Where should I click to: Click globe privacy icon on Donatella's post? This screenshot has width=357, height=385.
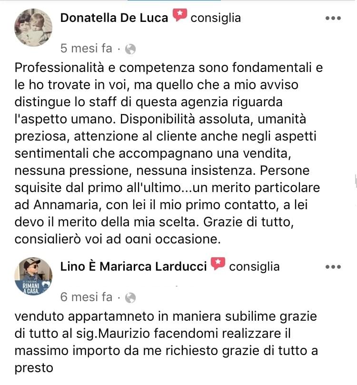click(x=130, y=49)
